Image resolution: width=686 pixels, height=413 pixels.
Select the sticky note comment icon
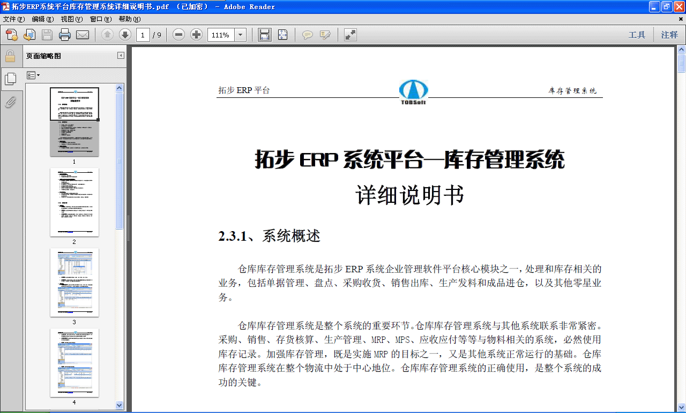click(x=308, y=34)
